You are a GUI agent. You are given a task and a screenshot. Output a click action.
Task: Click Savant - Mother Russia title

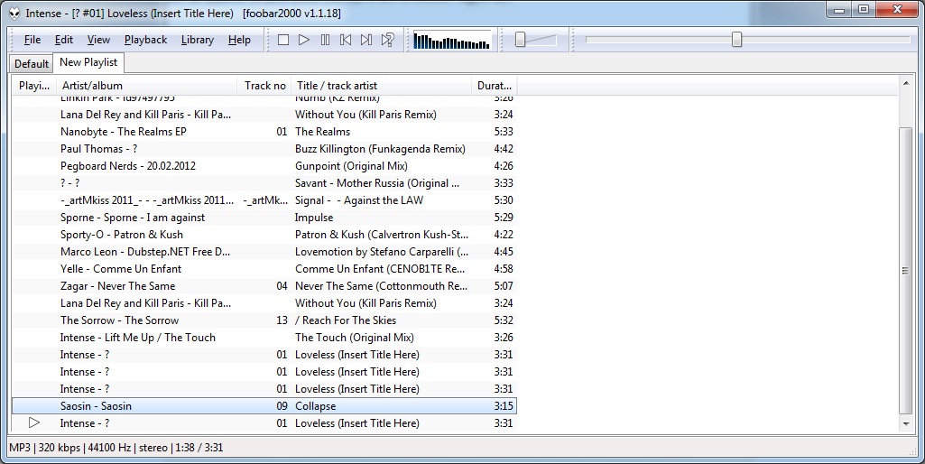click(x=377, y=183)
